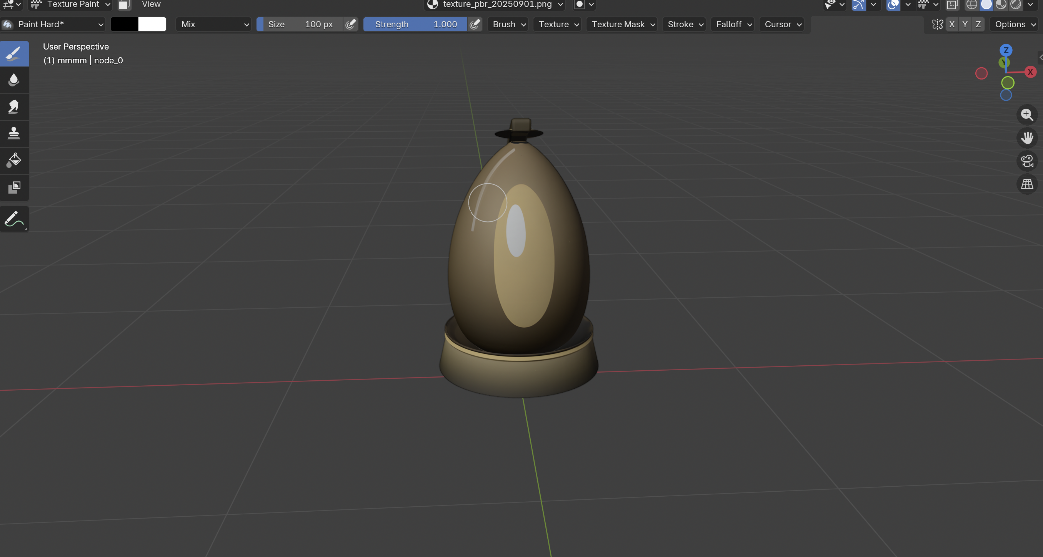Viewport: 1043px width, 557px height.
Task: Switch perspective/orthographic grid icon
Action: tap(1027, 184)
